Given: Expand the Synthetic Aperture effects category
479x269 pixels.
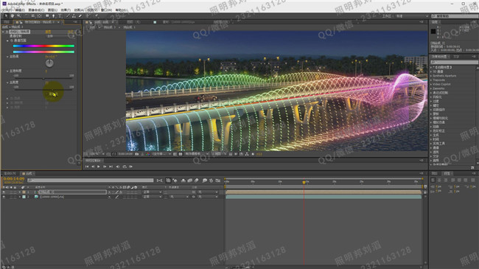Looking at the screenshot, I should (x=444, y=75).
